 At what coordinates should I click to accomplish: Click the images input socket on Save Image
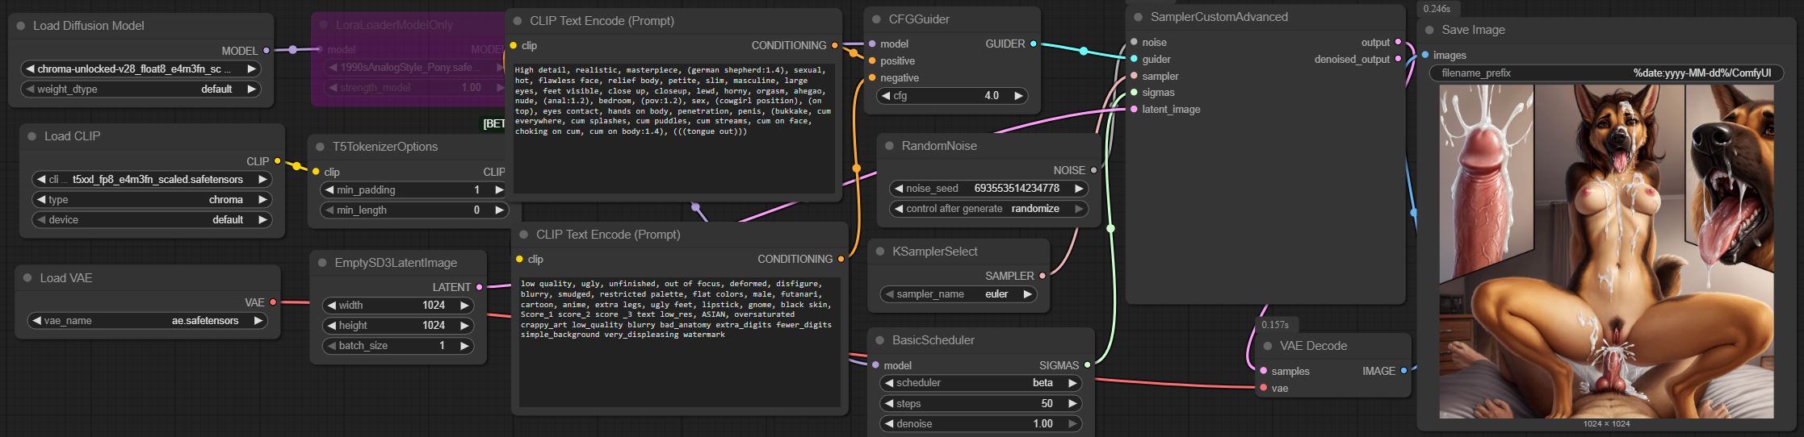tap(1425, 55)
